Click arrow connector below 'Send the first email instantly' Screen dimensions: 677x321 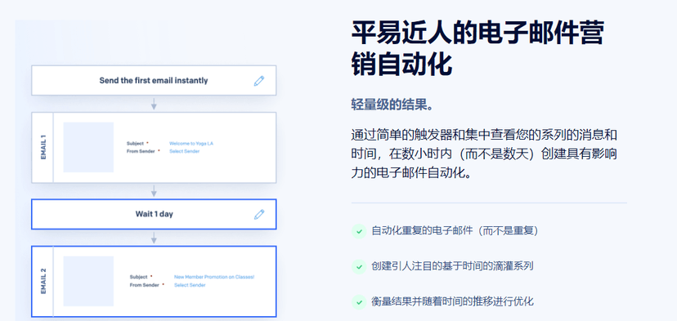click(x=154, y=104)
